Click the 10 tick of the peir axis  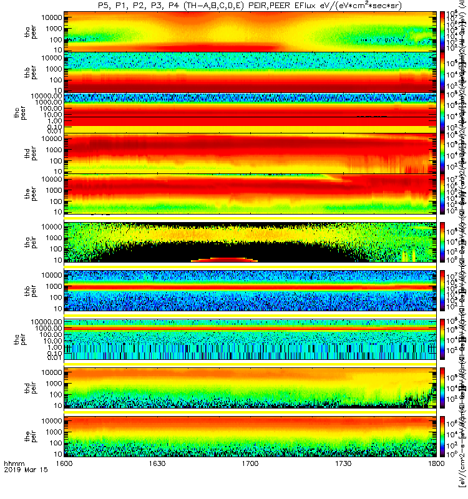(x=58, y=454)
